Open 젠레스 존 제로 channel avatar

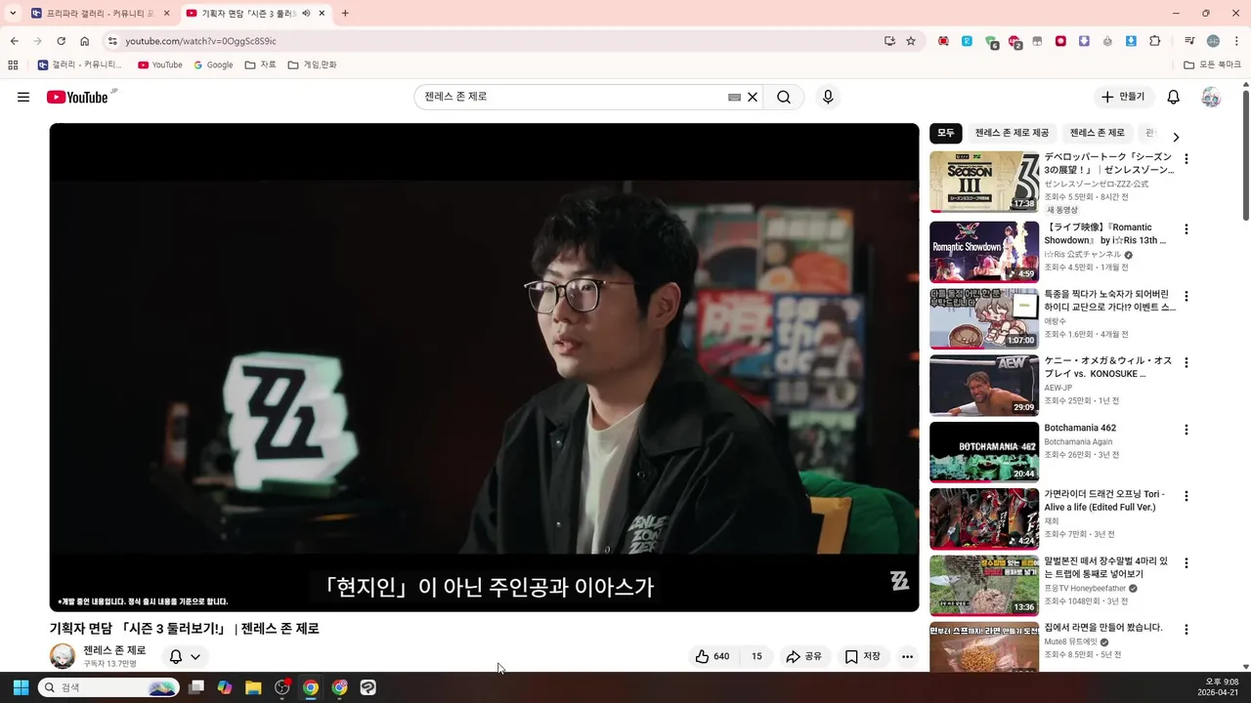(63, 656)
